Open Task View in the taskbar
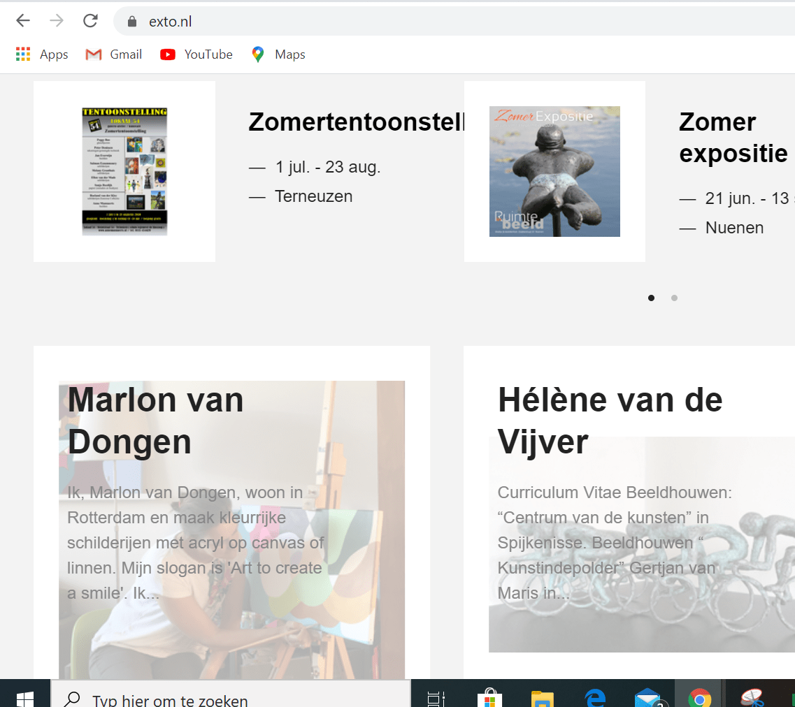Viewport: 795px width, 707px height. tap(436, 698)
